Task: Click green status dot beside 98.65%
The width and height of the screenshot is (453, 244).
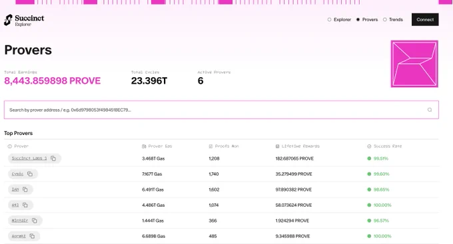Action: tap(369, 189)
